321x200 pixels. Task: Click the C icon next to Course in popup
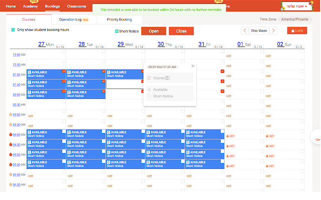[x=167, y=78]
